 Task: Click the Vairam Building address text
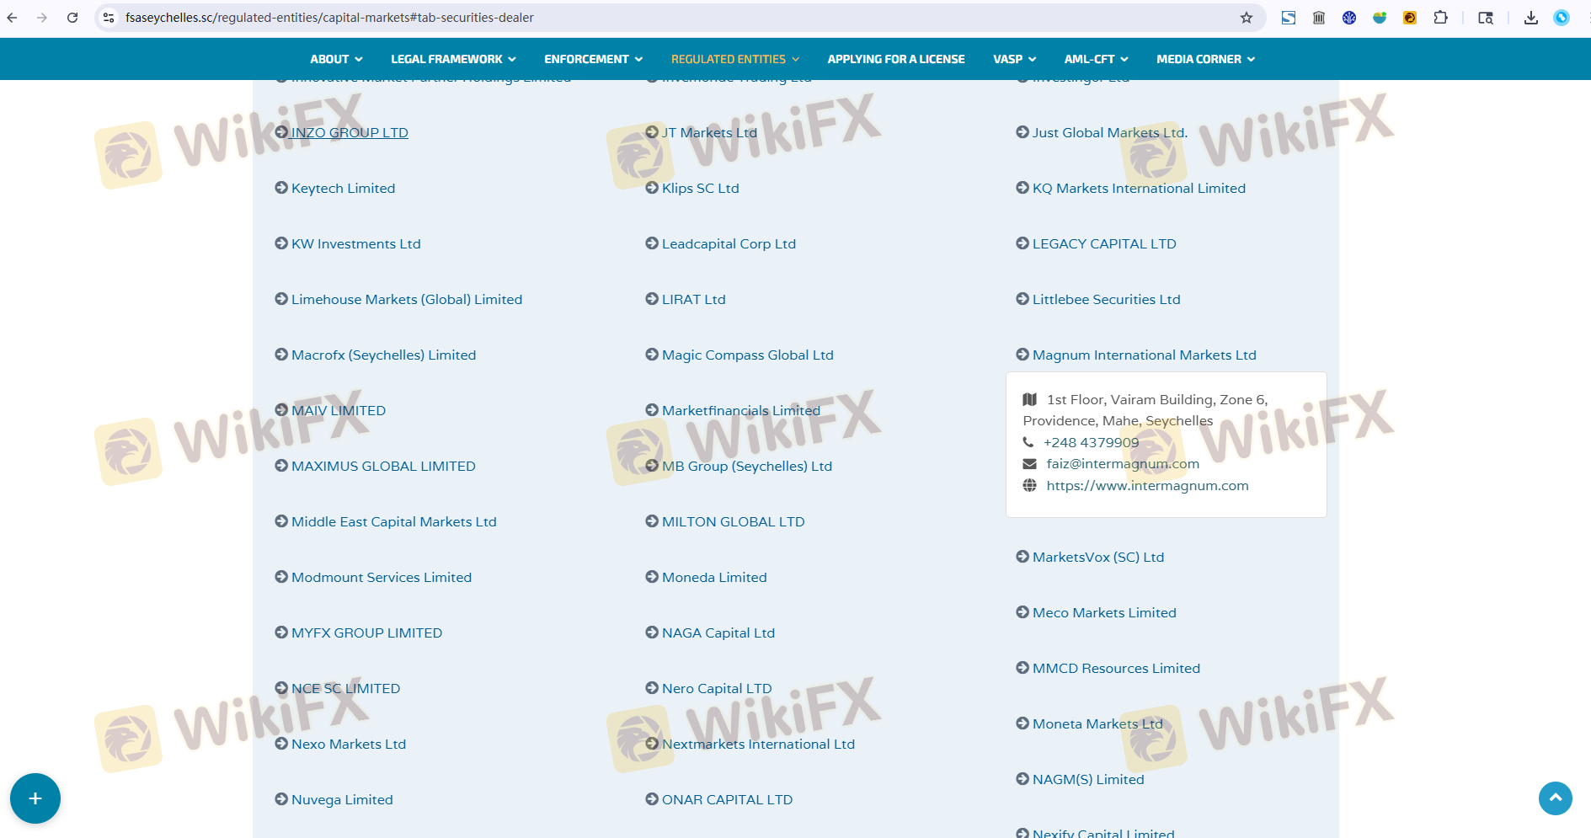point(1145,410)
